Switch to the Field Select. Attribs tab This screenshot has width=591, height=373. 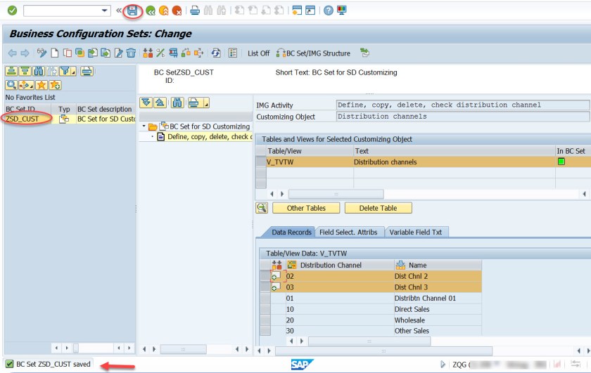tap(348, 232)
